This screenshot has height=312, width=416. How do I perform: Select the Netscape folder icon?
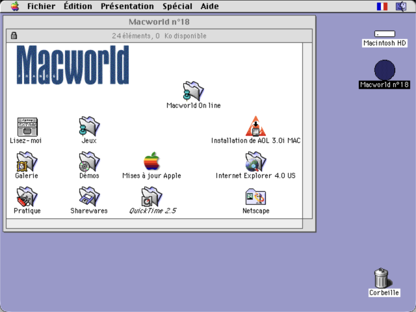click(x=255, y=196)
